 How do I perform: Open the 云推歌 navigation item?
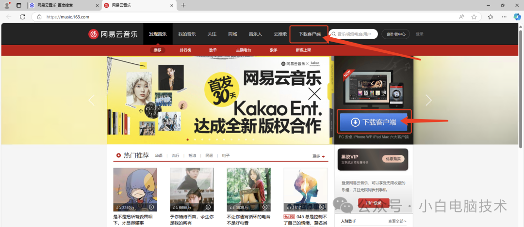pyautogui.click(x=280, y=34)
